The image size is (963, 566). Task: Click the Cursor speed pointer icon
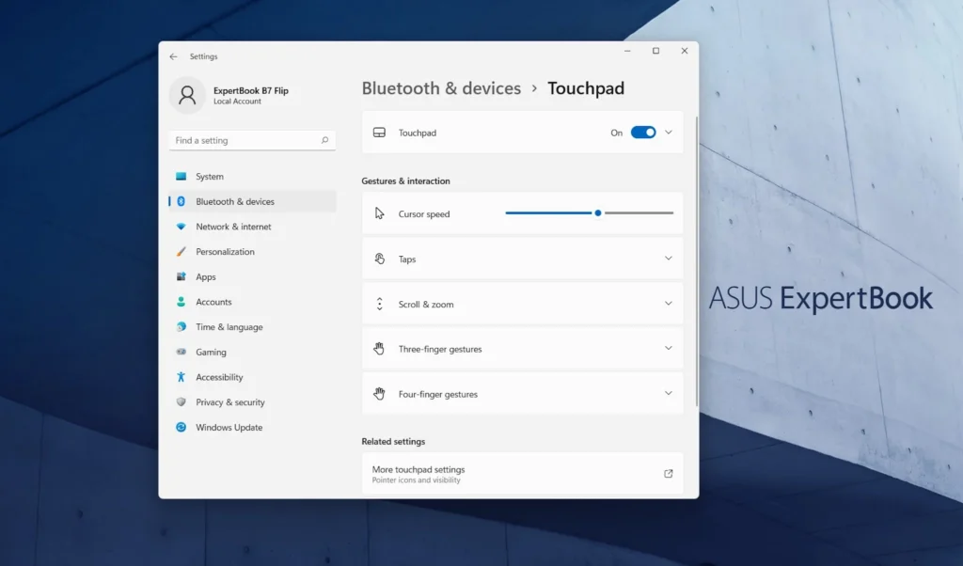pyautogui.click(x=380, y=213)
